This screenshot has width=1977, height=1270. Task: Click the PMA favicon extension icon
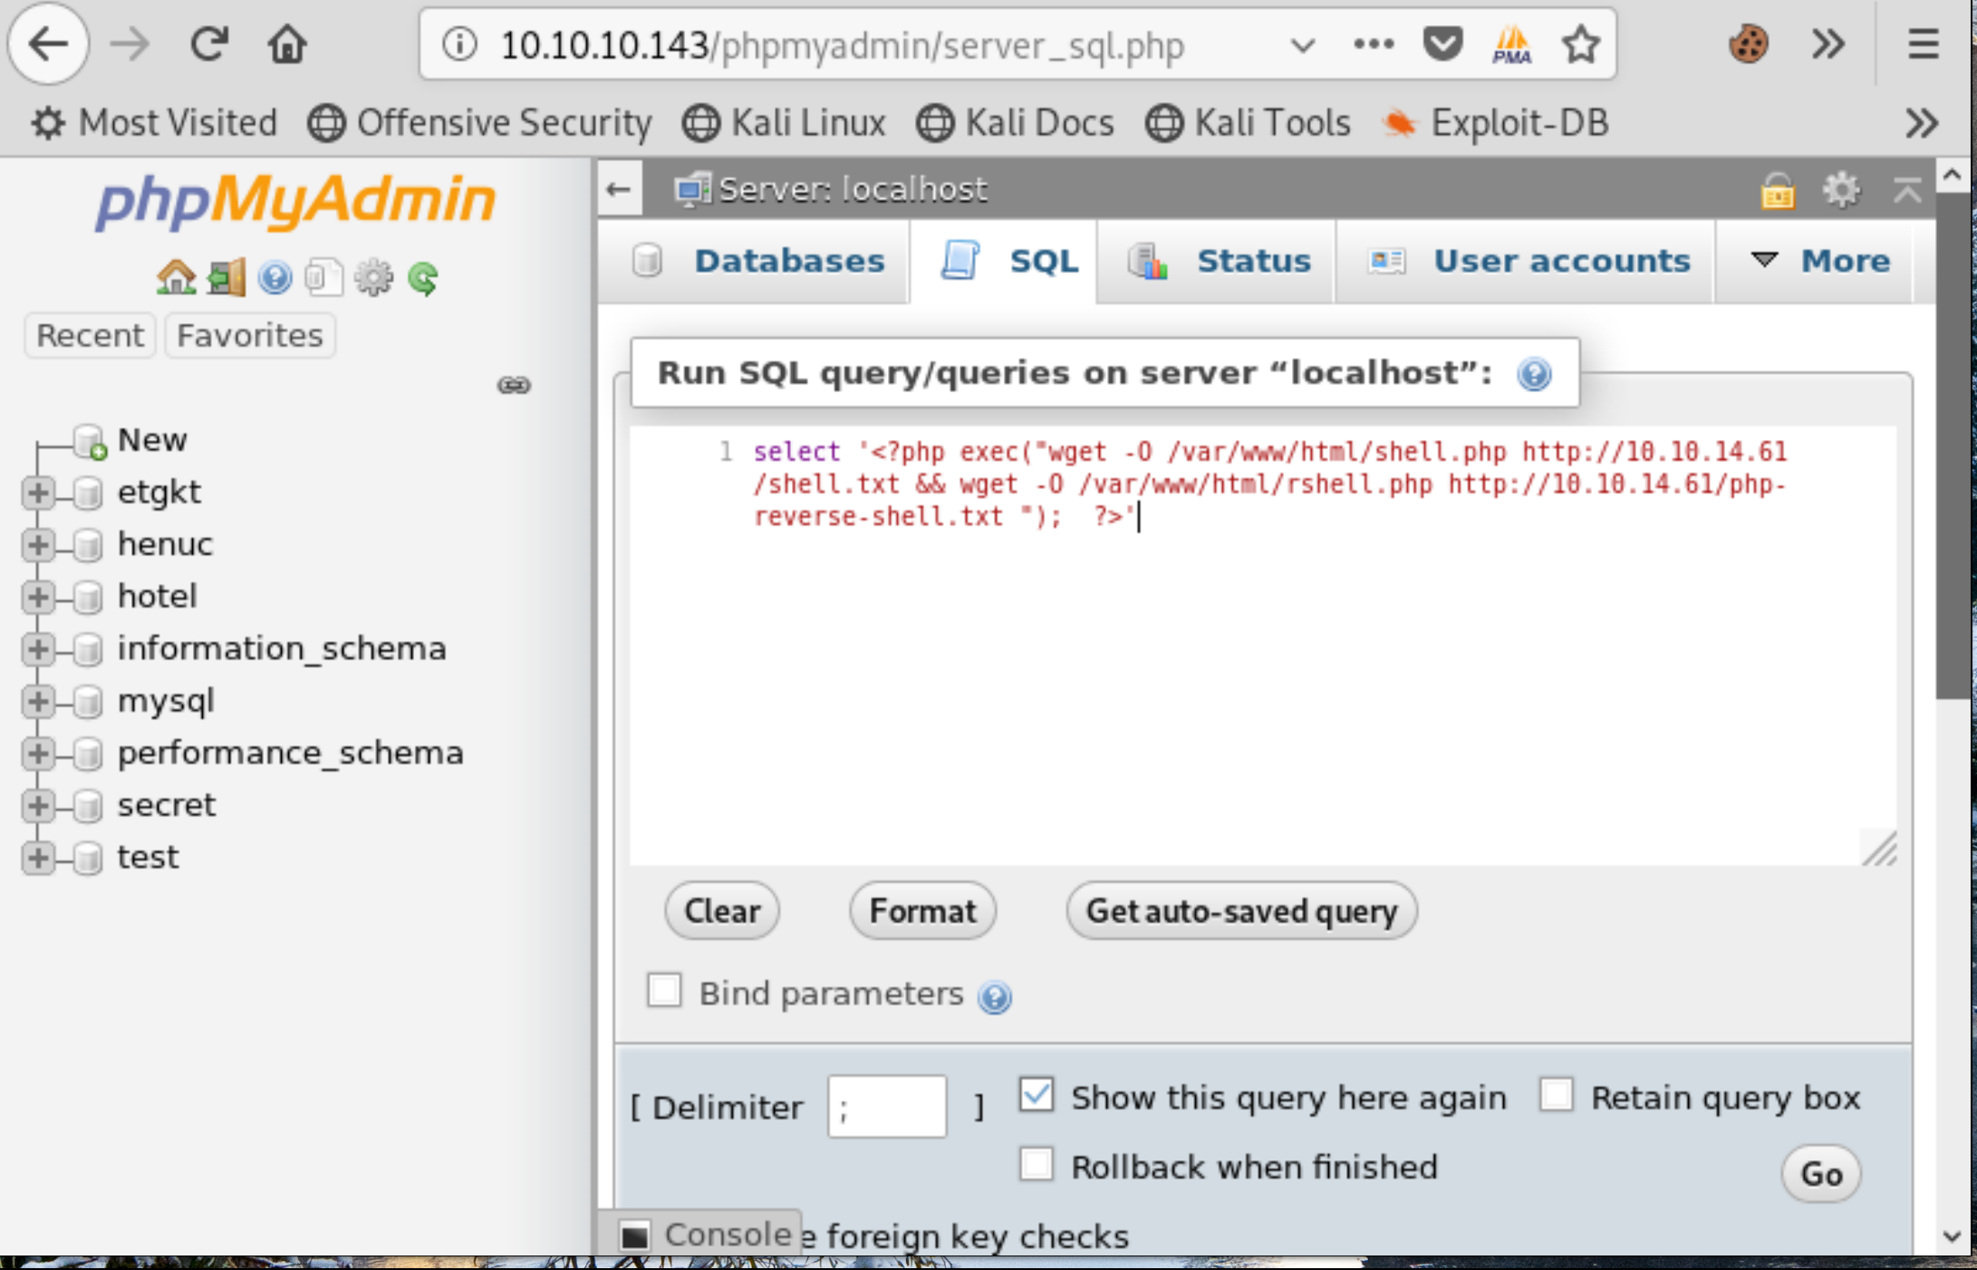(1511, 43)
